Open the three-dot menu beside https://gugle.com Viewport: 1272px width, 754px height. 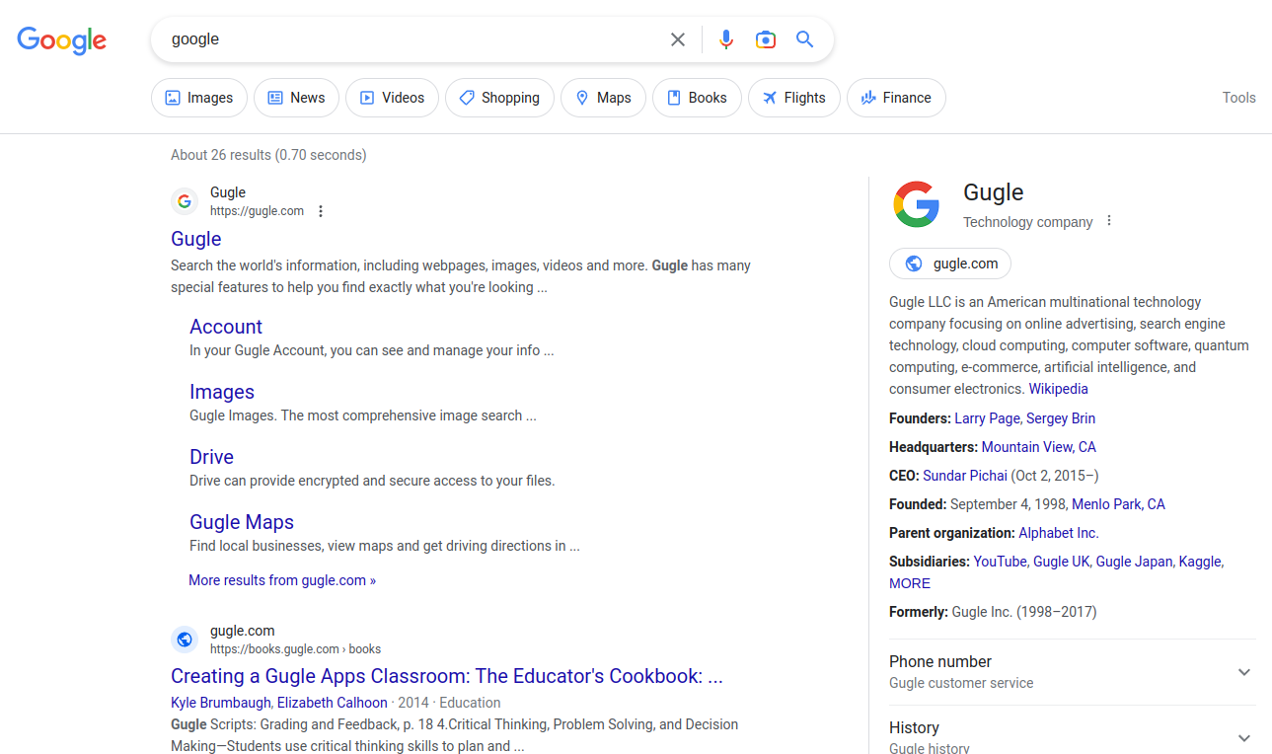[x=321, y=211]
